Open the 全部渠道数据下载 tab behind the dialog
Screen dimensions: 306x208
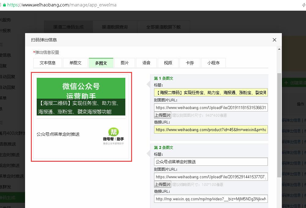(x=164, y=27)
